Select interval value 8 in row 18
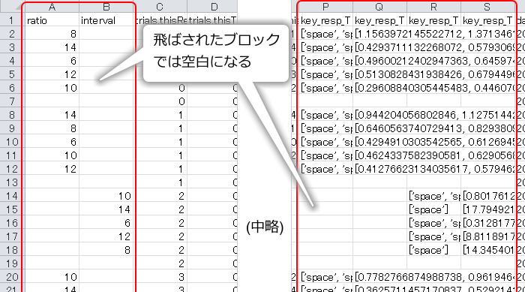 [106, 250]
